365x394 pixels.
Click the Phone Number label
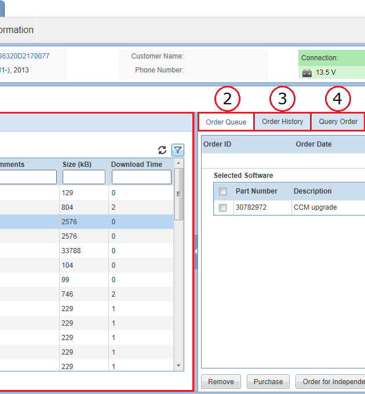[x=159, y=70]
